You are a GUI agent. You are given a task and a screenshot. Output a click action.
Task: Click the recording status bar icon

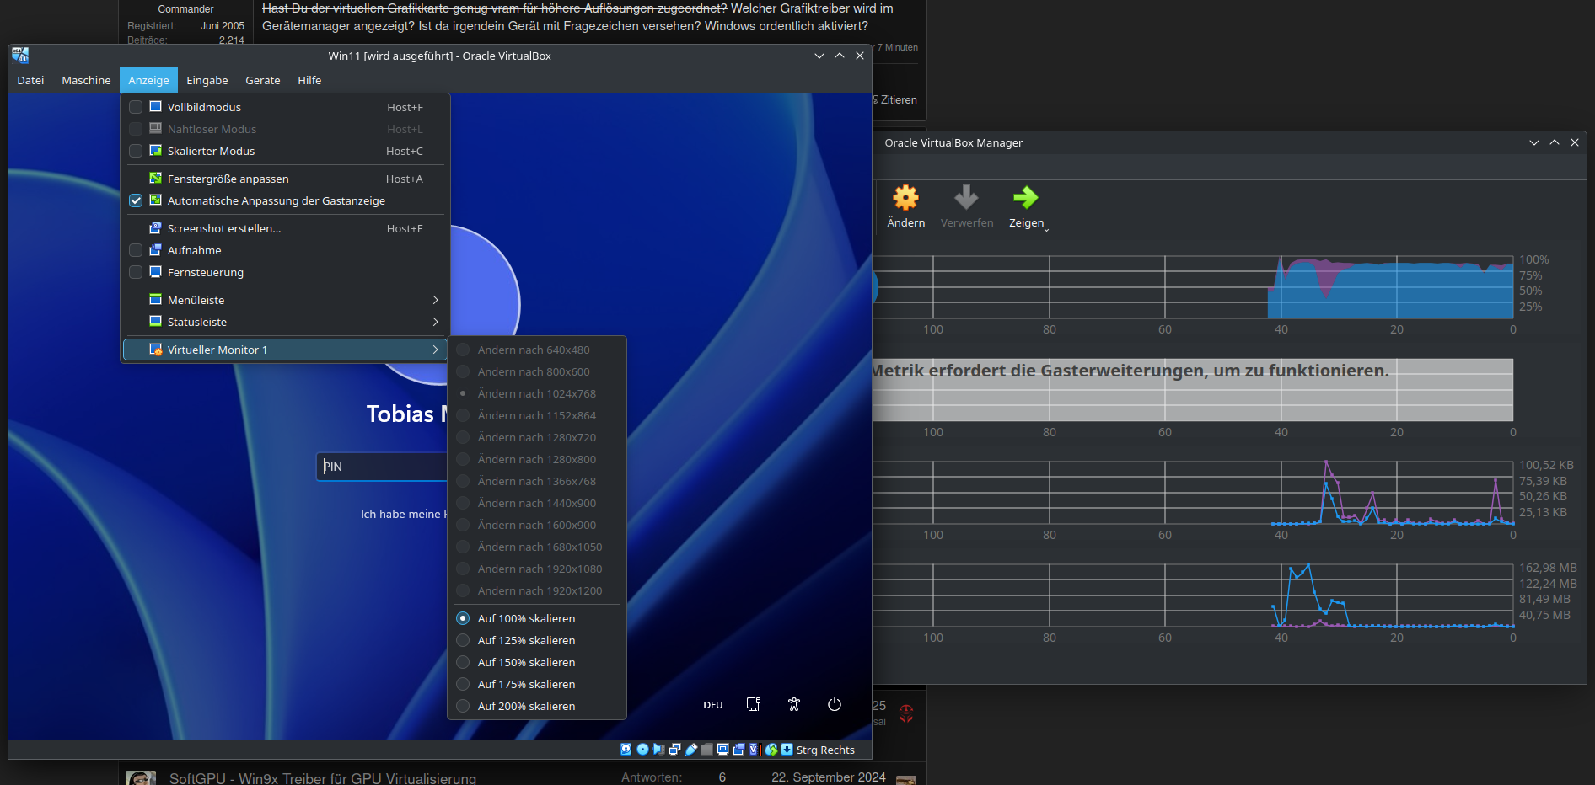pyautogui.click(x=738, y=750)
